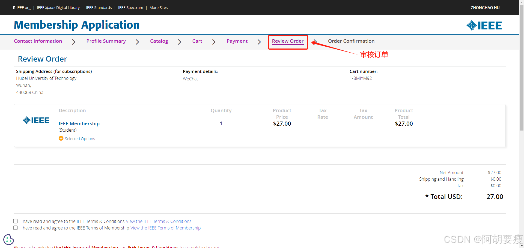Viewport: 524px width, 248px height.
Task: Click the Membership Application heading
Action: pyautogui.click(x=77, y=25)
